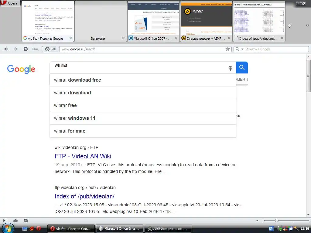The width and height of the screenshot is (311, 233).
Task: Open the AIMP taskbar button
Action: pyautogui.click(x=168, y=229)
